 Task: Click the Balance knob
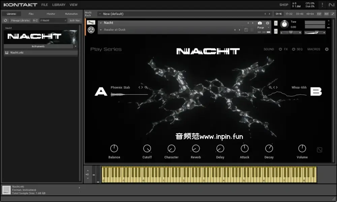click(114, 148)
